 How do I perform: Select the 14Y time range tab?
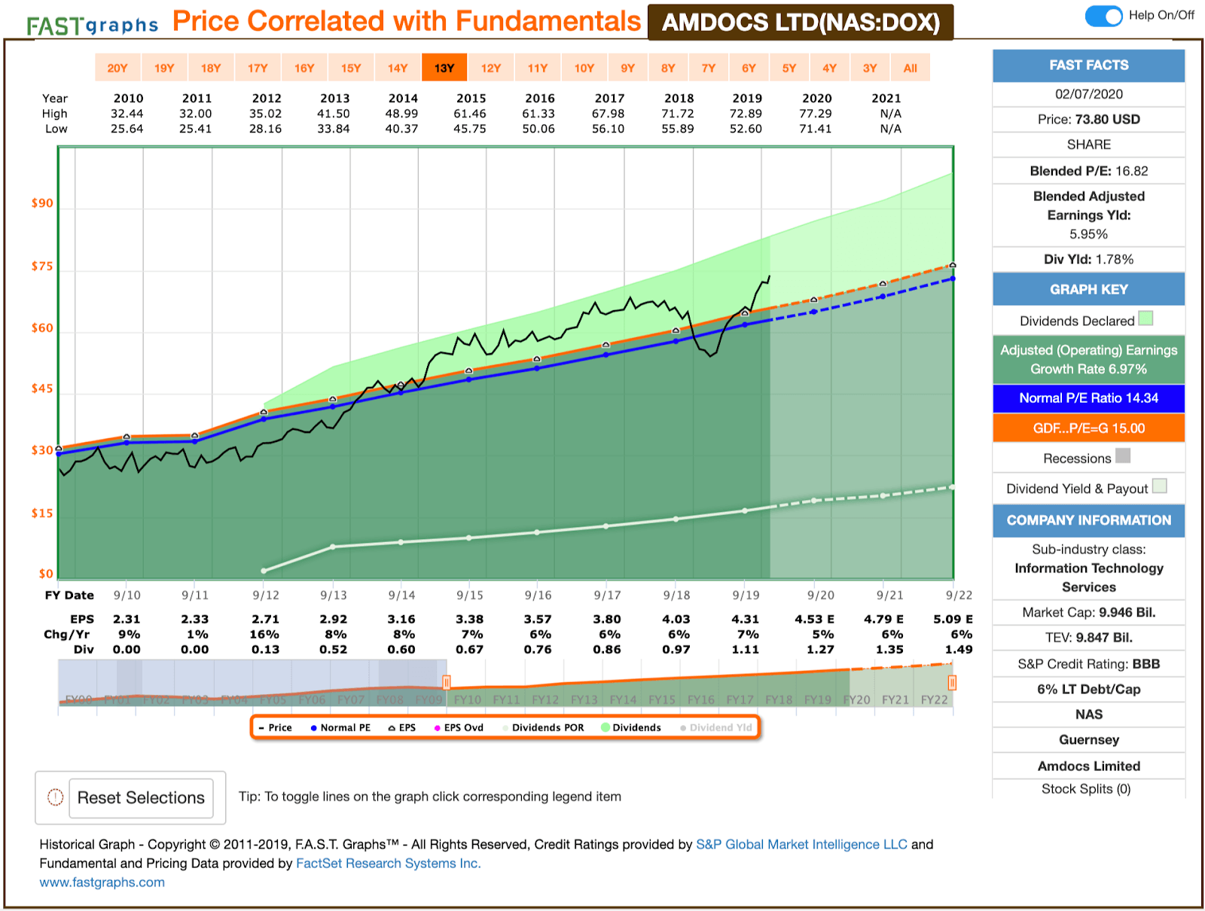point(398,68)
